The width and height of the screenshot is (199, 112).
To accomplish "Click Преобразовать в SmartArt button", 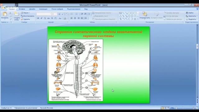I will tap(104, 19).
